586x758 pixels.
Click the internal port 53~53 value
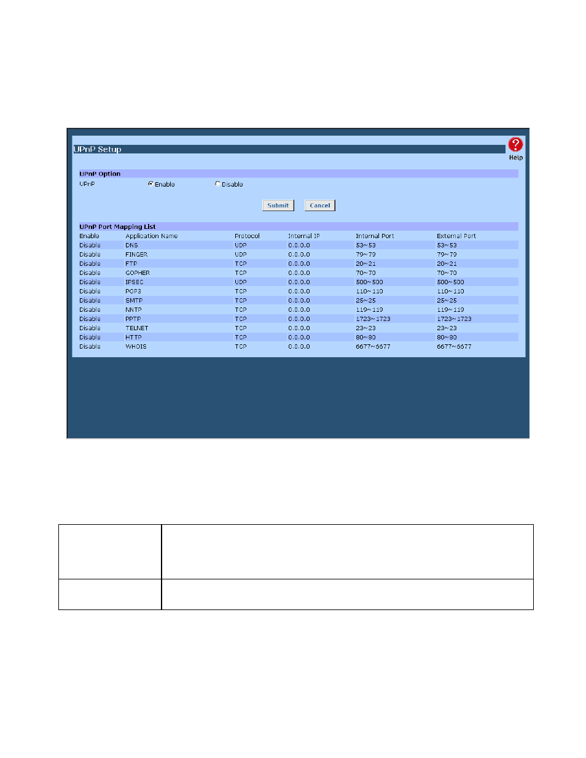pyautogui.click(x=365, y=246)
